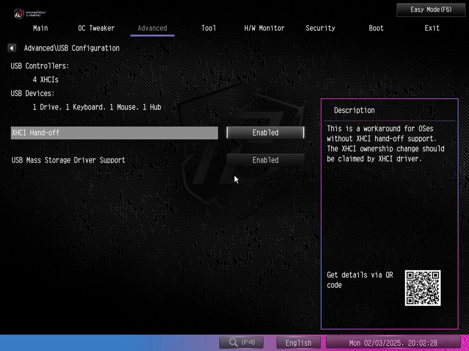Click the date and time display
The height and width of the screenshot is (351, 469).
coord(393,343)
